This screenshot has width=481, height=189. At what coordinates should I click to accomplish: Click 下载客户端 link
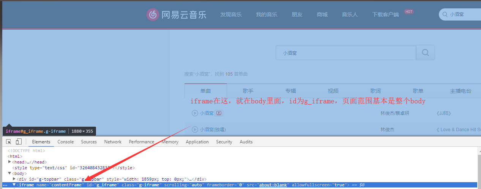(385, 14)
